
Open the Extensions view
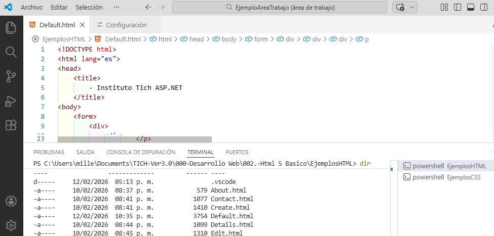[11, 125]
